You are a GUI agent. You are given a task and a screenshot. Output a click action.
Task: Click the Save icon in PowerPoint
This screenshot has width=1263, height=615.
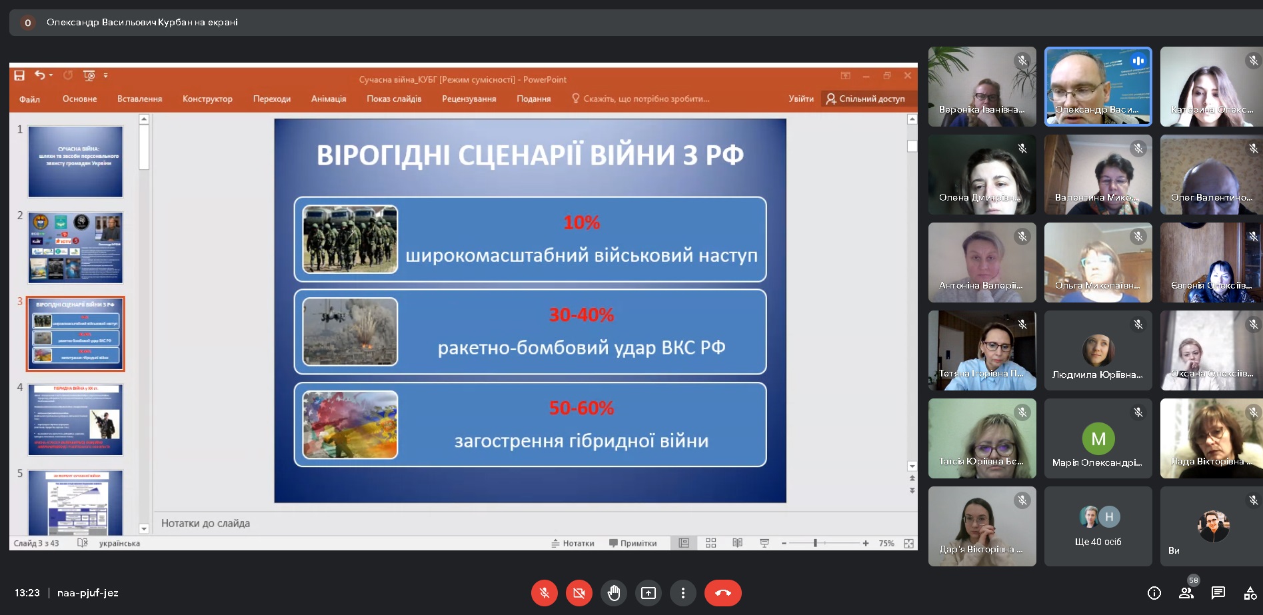[x=19, y=75]
